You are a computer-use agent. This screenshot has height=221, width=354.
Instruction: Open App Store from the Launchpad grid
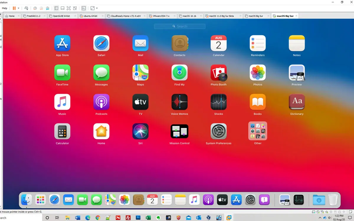click(x=62, y=43)
